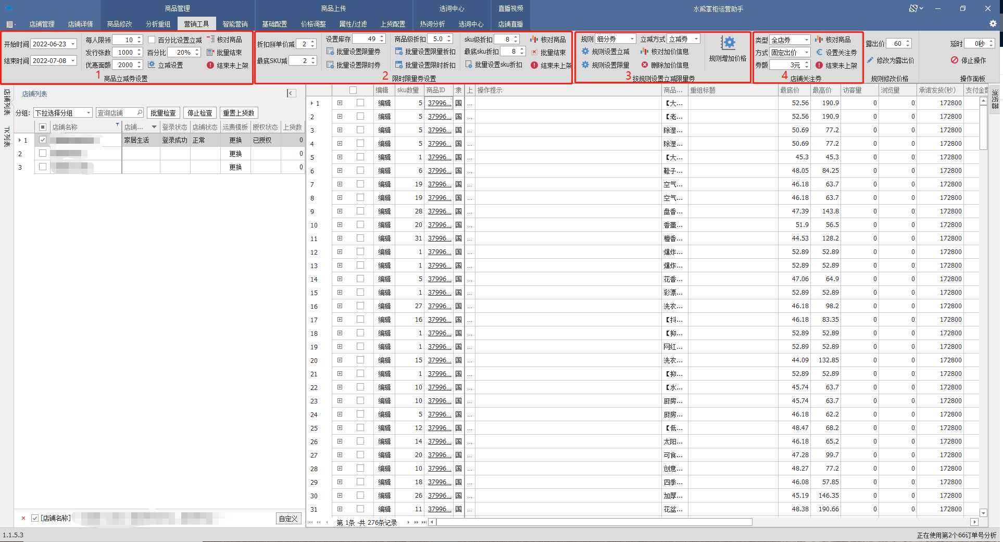Click the 立减设置 gear icon
The height and width of the screenshot is (542, 1003).
pyautogui.click(x=152, y=65)
